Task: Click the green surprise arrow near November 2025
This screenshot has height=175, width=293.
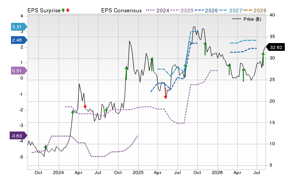Action: [205, 49]
